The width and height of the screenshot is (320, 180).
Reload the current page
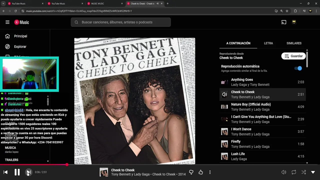pyautogui.click(x=15, y=11)
